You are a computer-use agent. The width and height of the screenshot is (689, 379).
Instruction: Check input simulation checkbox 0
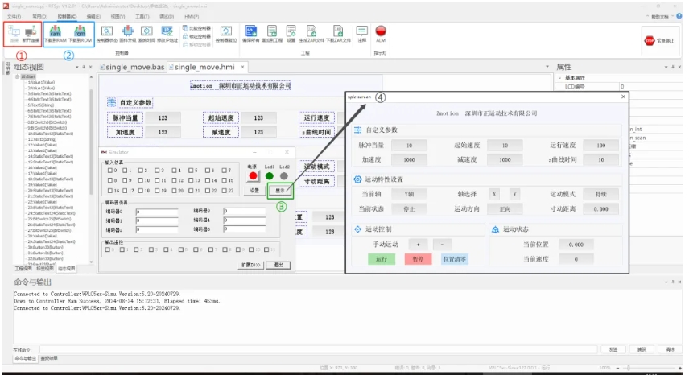tap(109, 171)
